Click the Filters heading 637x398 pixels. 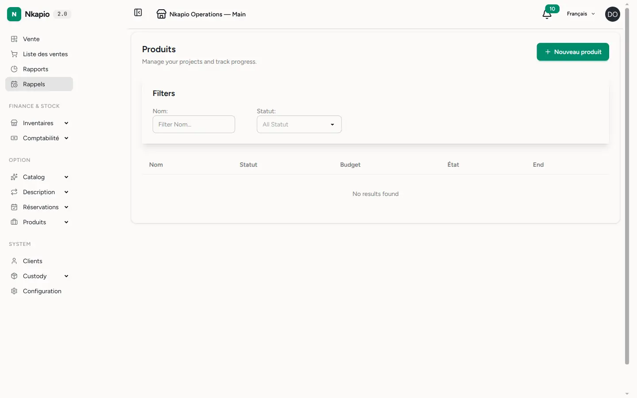164,93
